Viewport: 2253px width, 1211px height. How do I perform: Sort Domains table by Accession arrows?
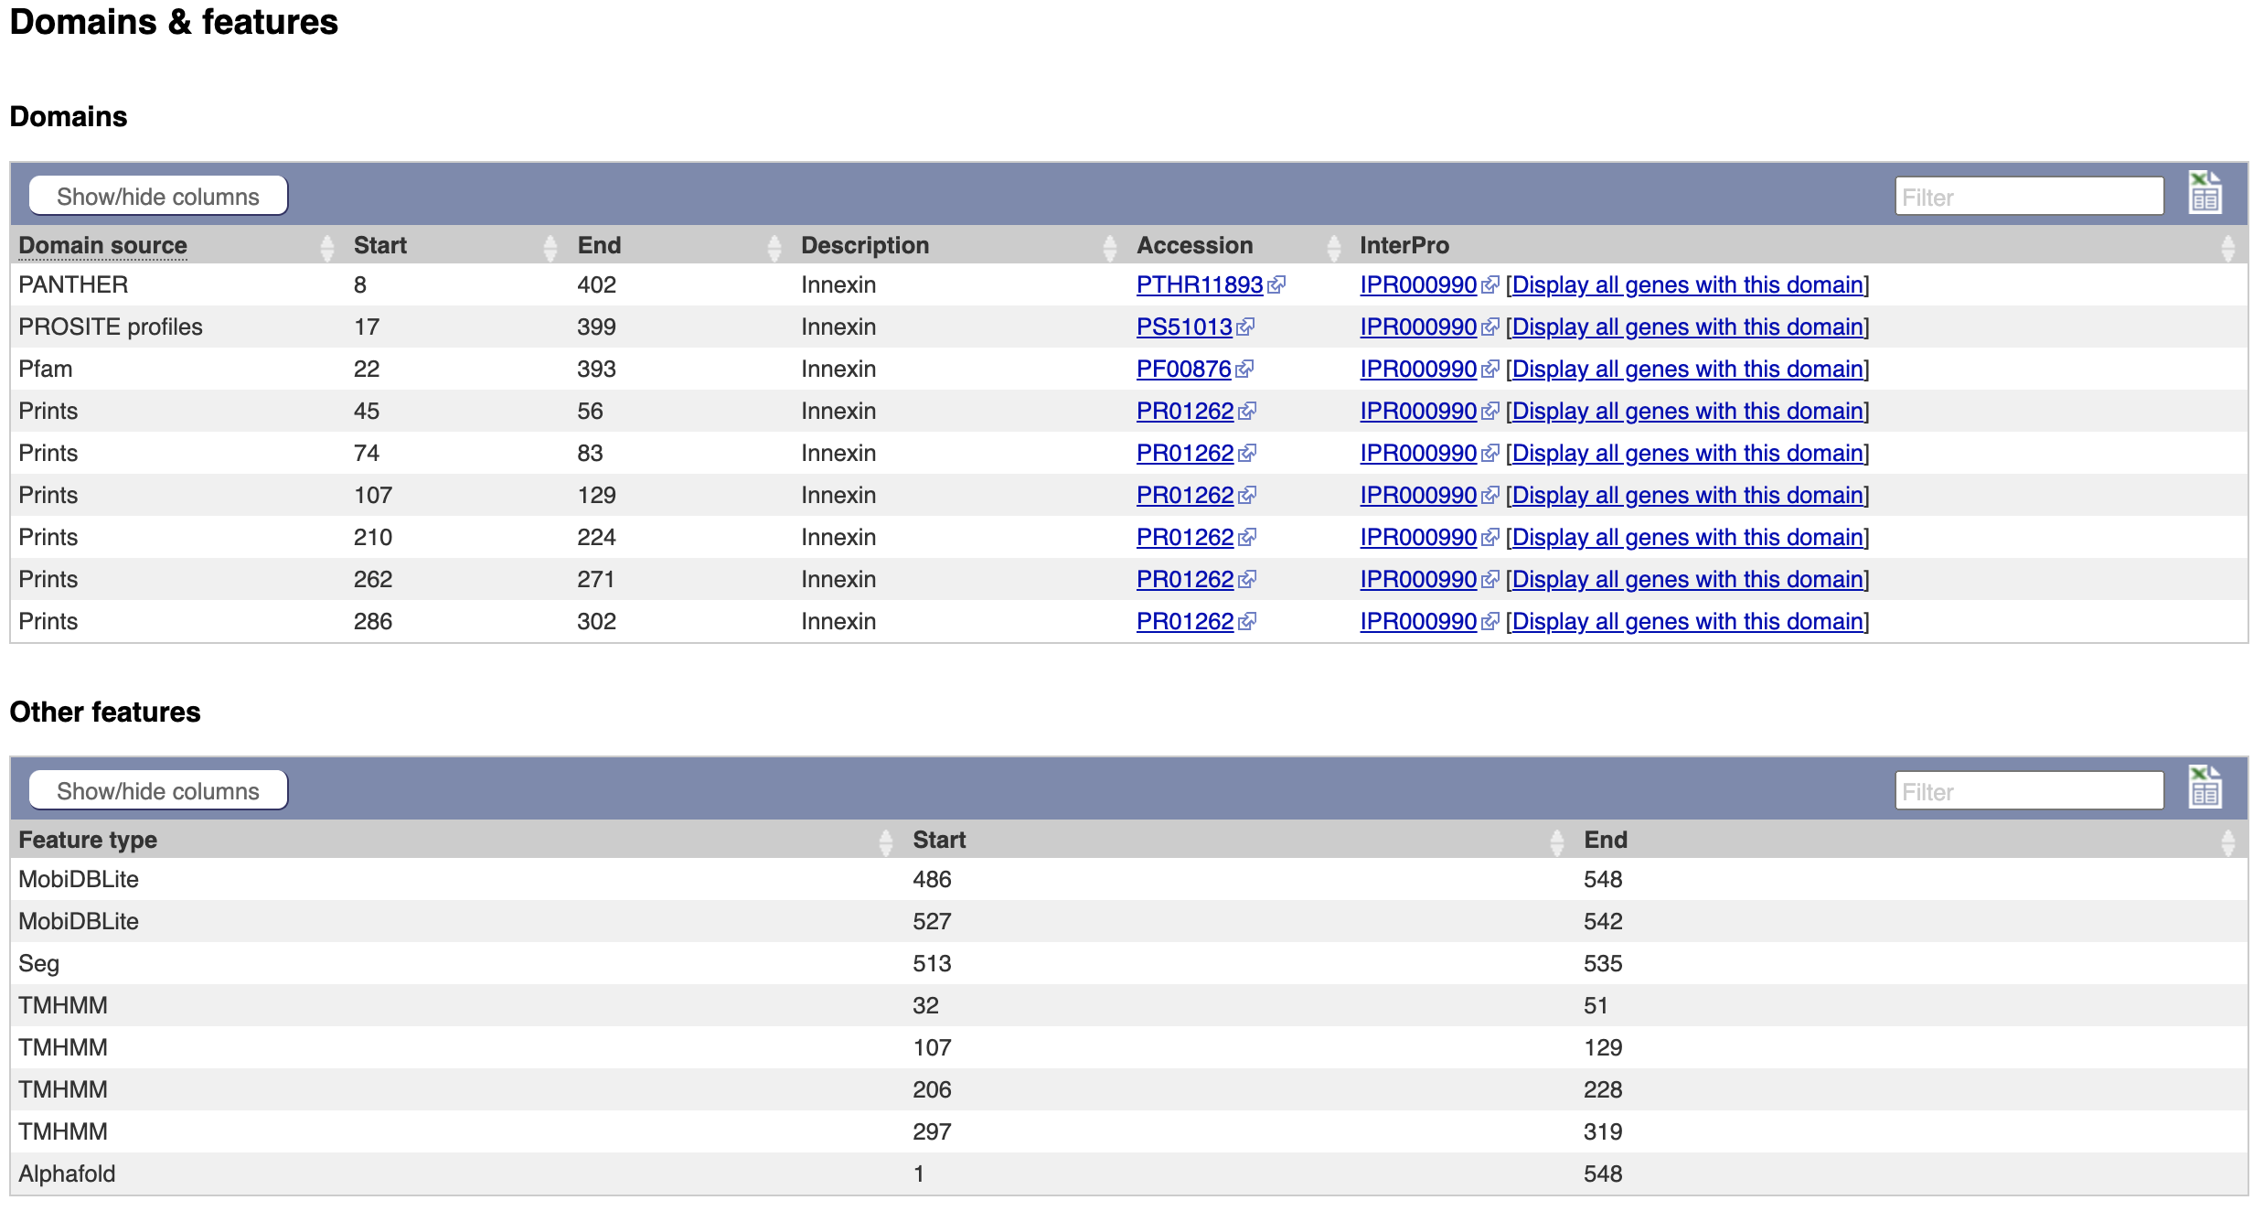coord(1334,247)
